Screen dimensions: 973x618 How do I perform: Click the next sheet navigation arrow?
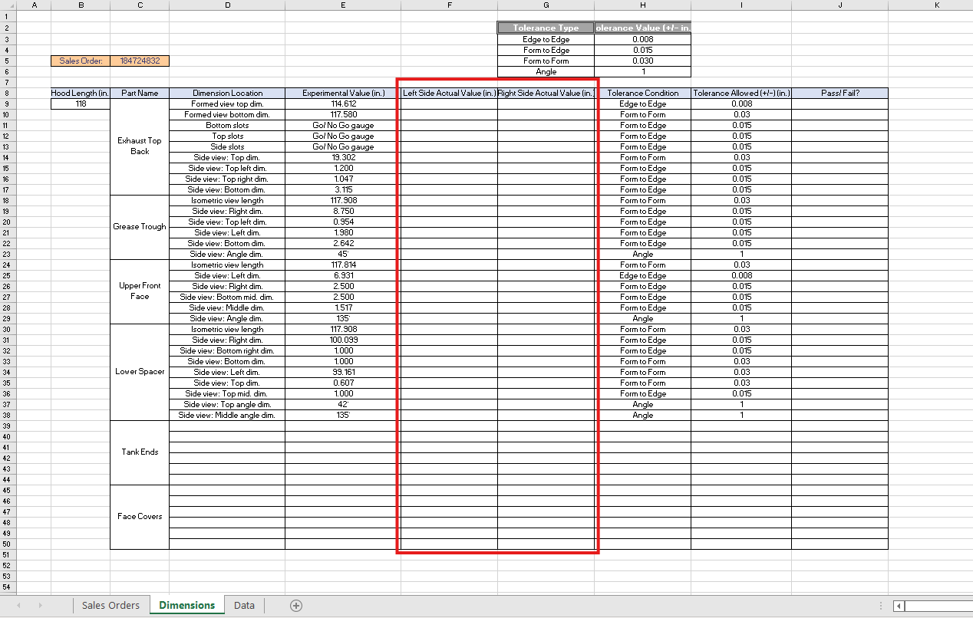pyautogui.click(x=40, y=606)
